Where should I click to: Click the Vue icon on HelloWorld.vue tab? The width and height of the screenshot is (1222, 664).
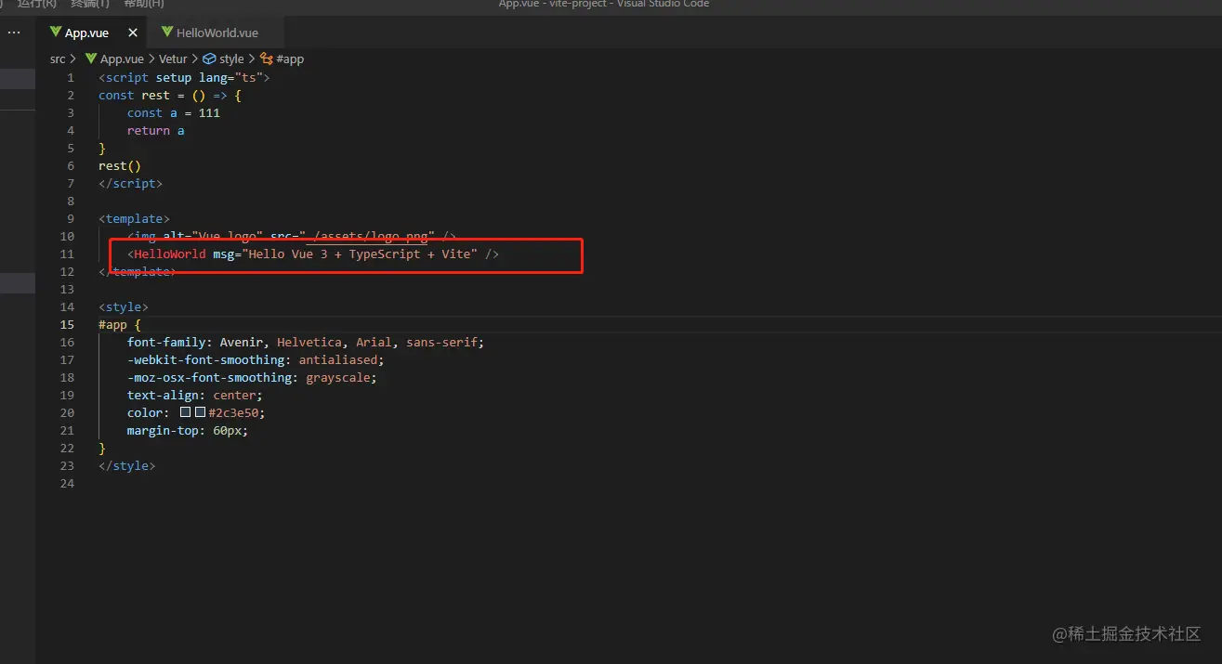pyautogui.click(x=167, y=33)
